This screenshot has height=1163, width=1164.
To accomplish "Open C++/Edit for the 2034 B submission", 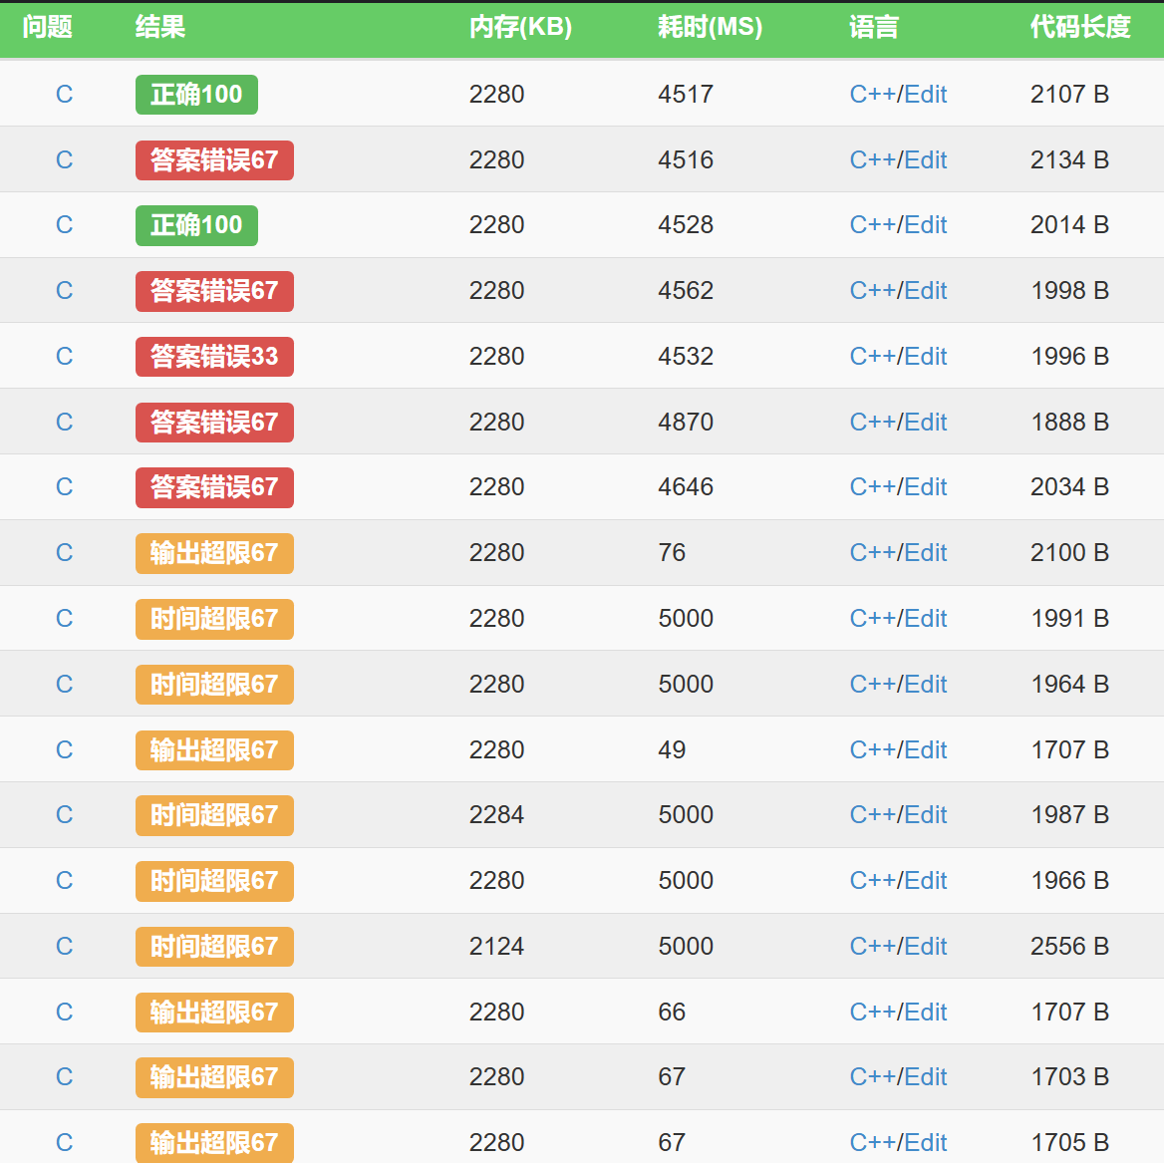I will click(x=898, y=487).
